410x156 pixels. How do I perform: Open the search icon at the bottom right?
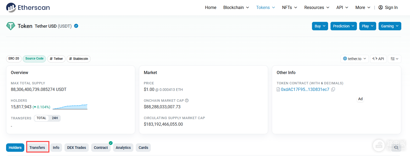[396, 148]
